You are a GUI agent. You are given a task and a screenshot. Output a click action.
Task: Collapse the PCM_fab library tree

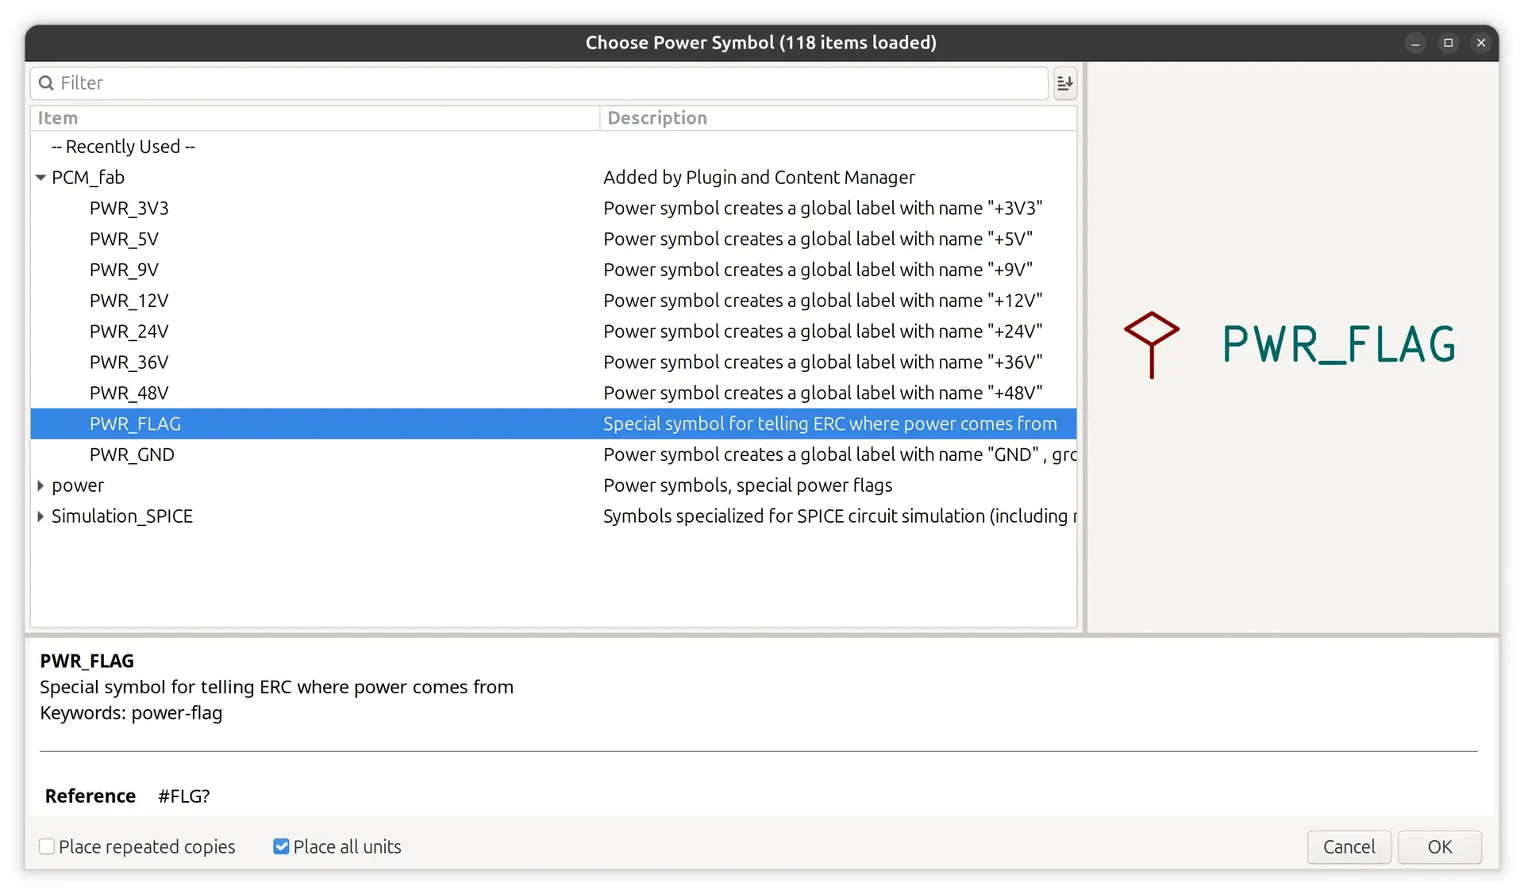40,178
